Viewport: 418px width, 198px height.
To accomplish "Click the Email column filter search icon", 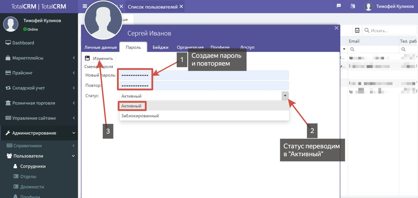I will pyautogui.click(x=352, y=49).
